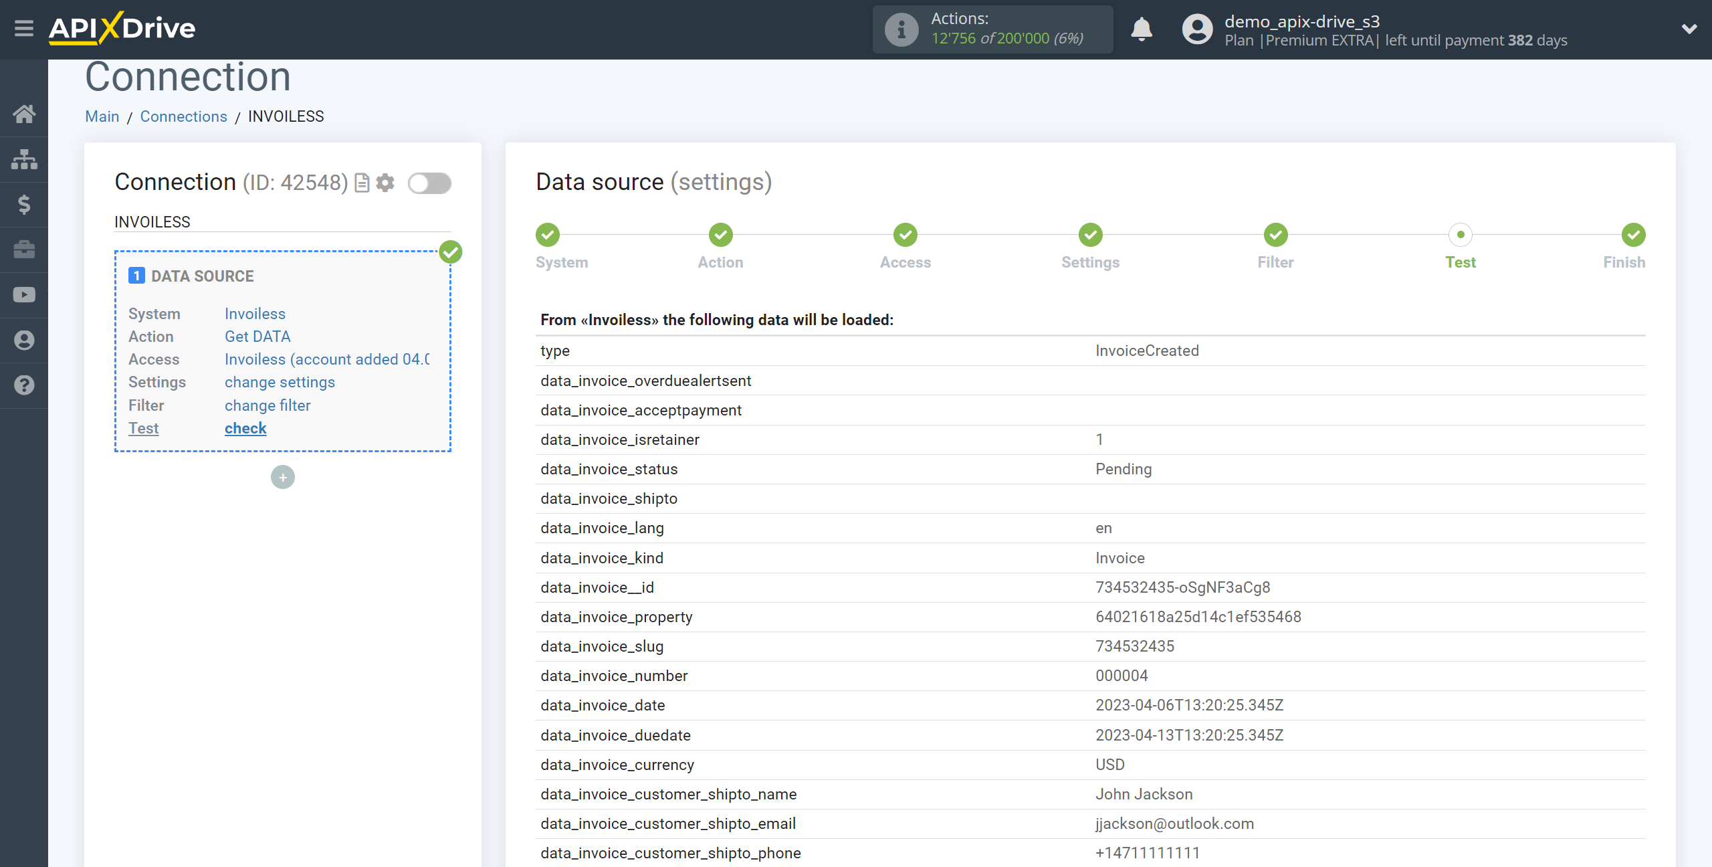The width and height of the screenshot is (1712, 867).
Task: Select the data_invoice_date value
Action: (x=1189, y=705)
